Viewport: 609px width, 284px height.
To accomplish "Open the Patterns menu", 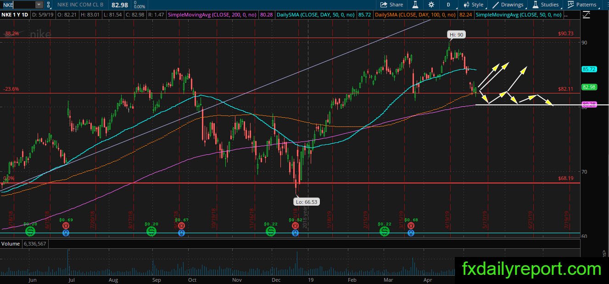I will [x=582, y=5].
